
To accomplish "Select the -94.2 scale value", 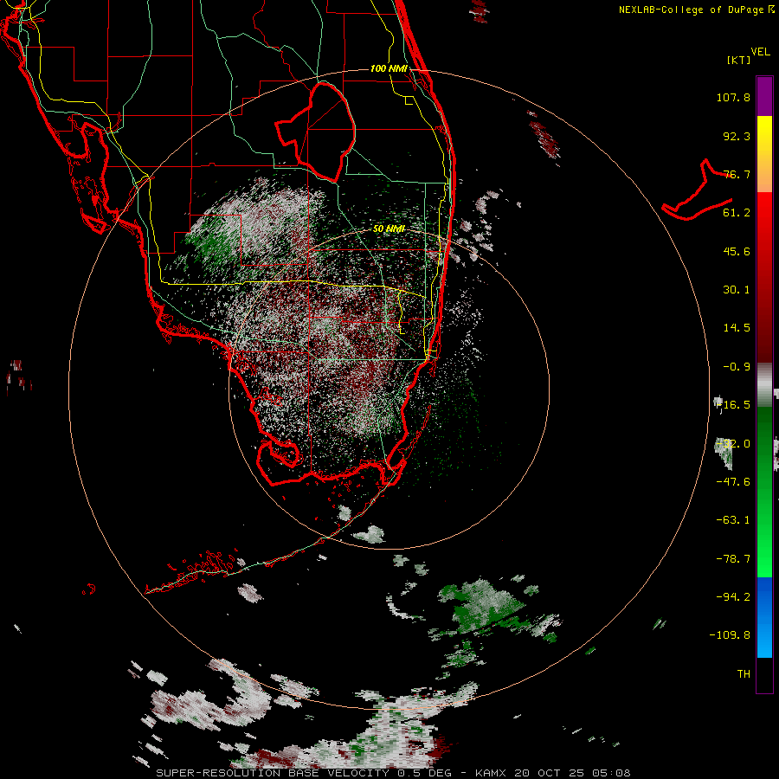I will click(x=733, y=596).
